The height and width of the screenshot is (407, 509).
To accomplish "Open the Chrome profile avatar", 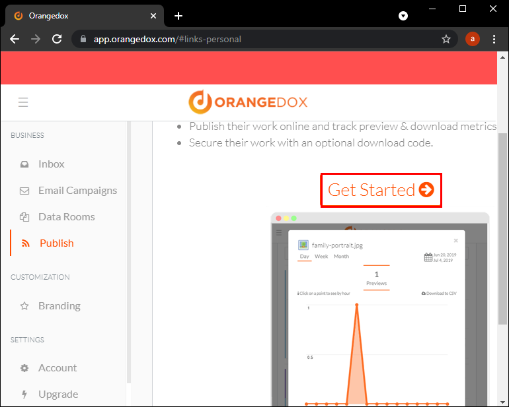I will (473, 39).
